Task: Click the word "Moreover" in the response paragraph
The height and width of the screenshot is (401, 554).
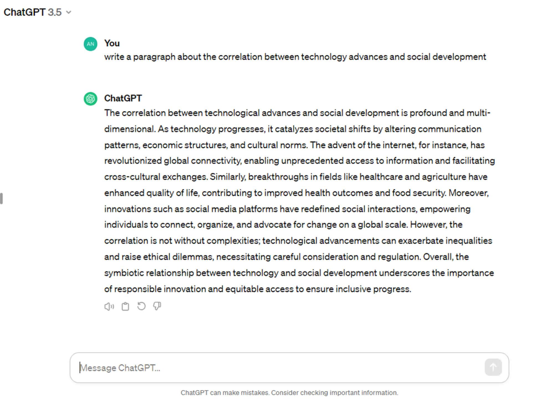Action: click(x=468, y=193)
